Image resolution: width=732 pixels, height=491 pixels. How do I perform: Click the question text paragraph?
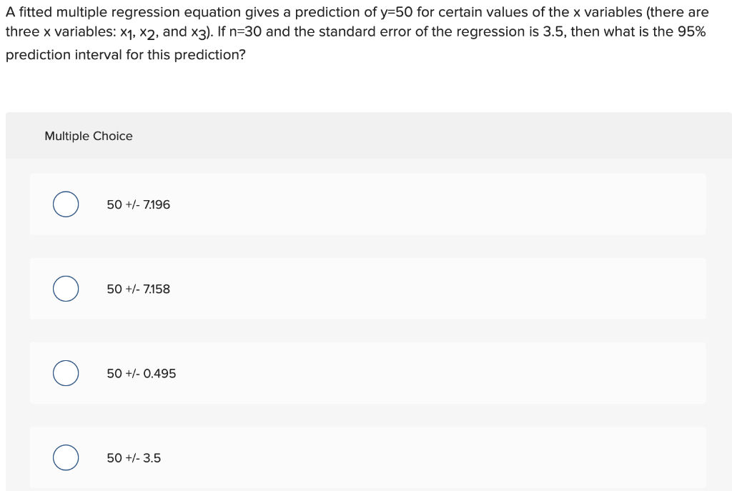pos(355,31)
